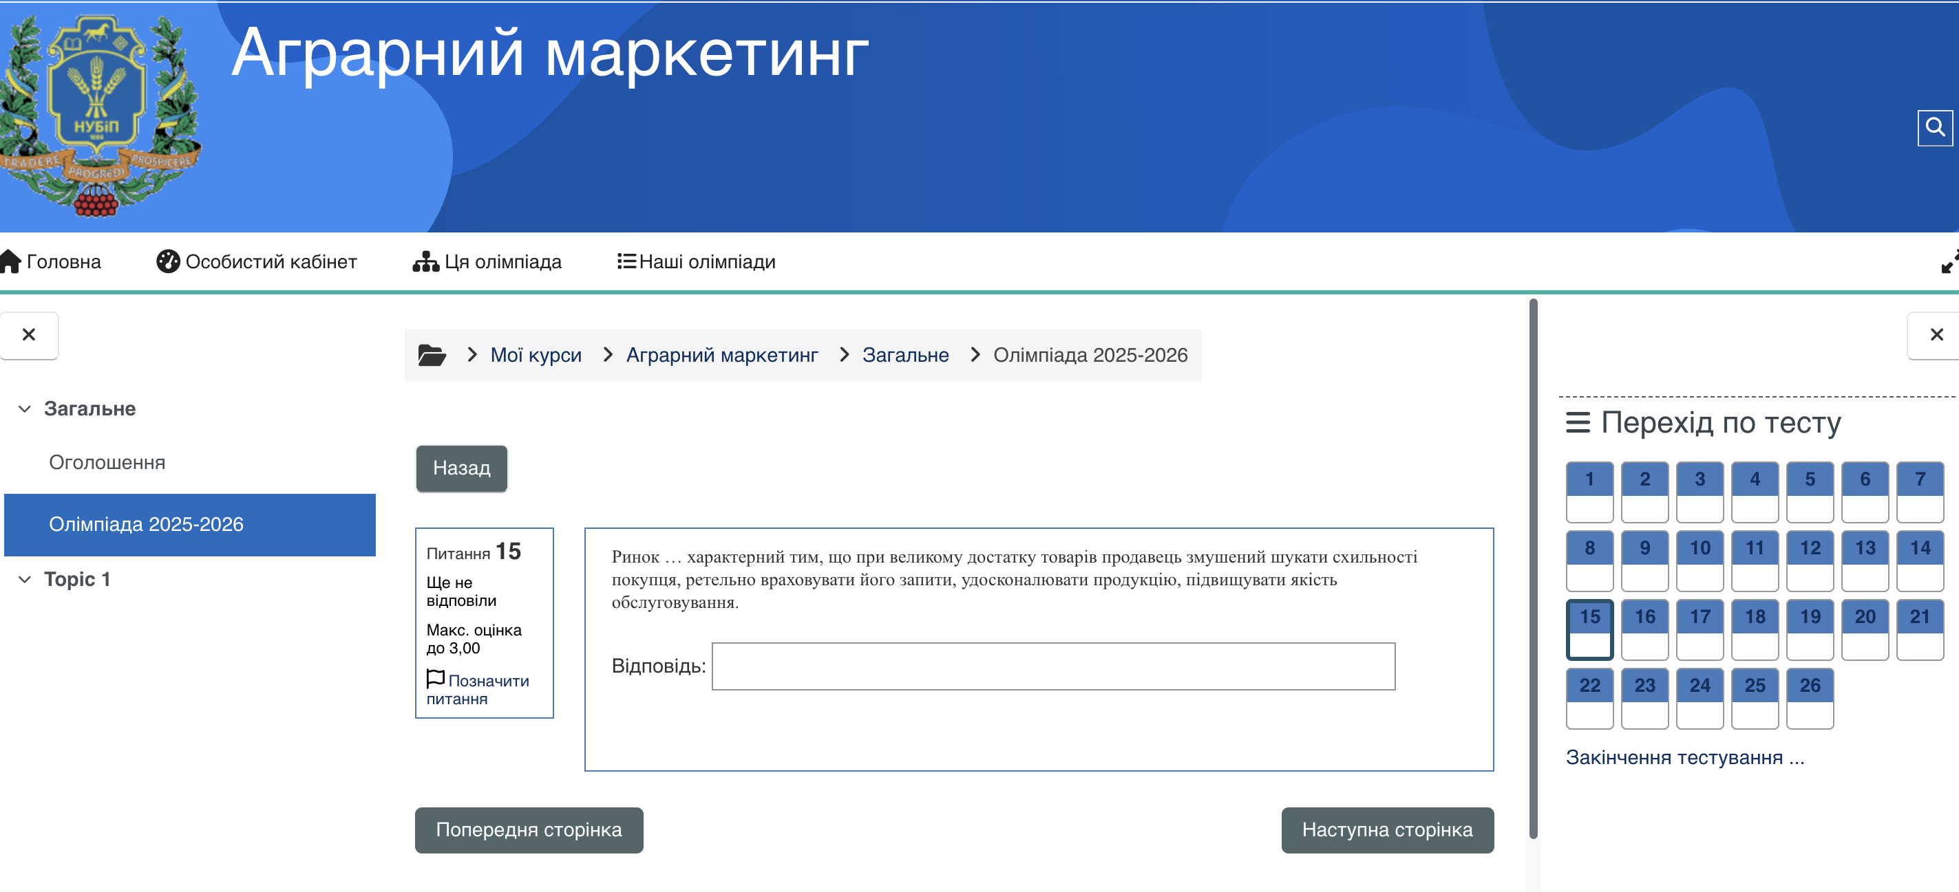Select Оголошення in course index
Viewport: 1959px width, 892px height.
click(x=107, y=463)
